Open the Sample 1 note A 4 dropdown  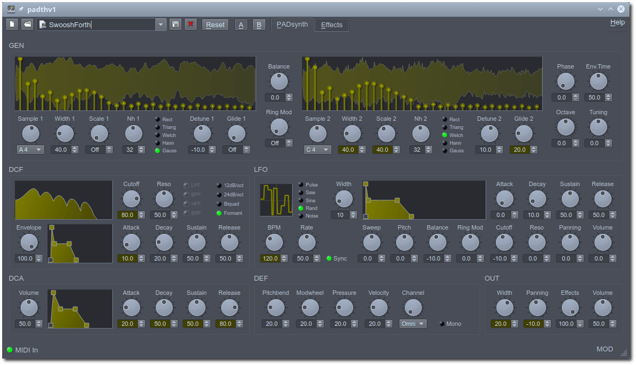(x=31, y=150)
